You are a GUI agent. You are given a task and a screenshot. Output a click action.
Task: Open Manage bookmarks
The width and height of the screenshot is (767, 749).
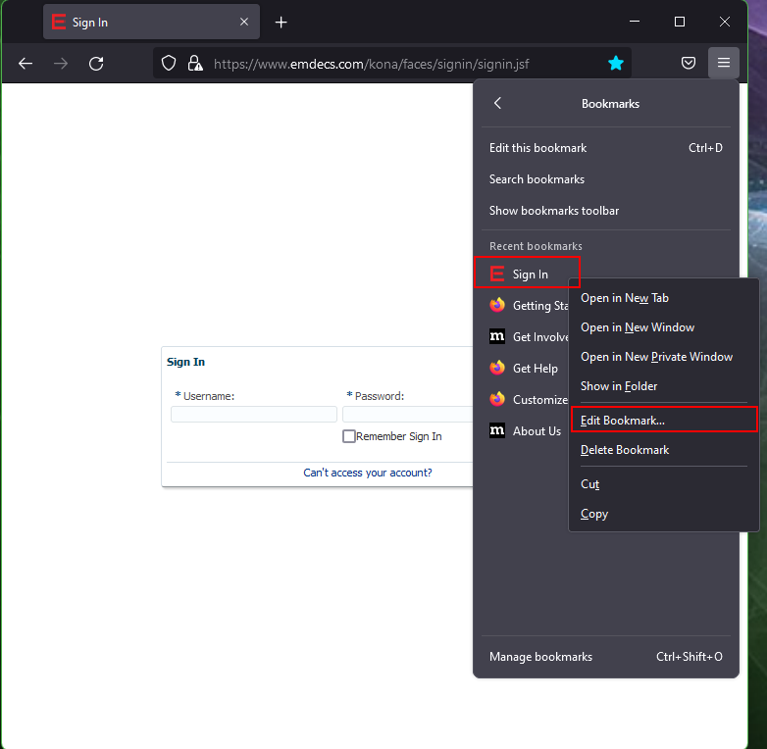[x=605, y=656]
